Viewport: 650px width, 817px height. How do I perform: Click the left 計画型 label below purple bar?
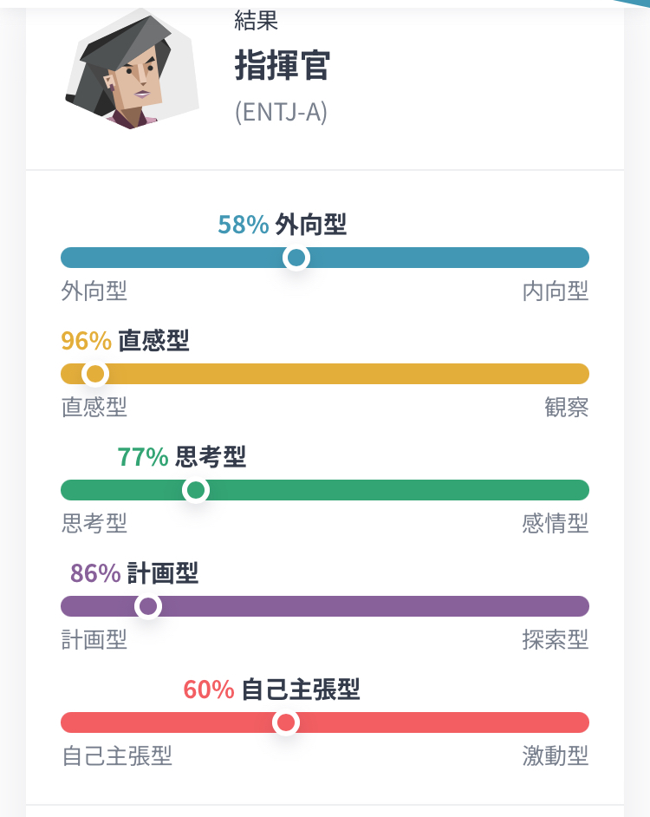click(x=94, y=640)
